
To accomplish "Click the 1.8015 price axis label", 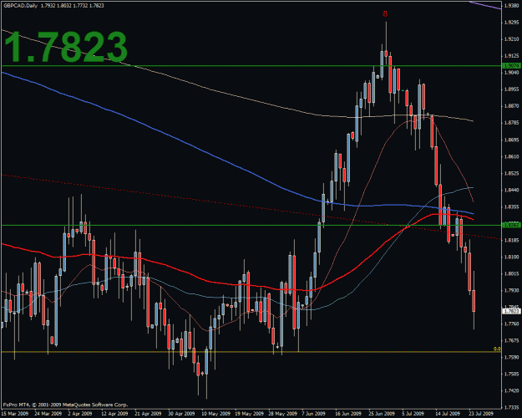I will (x=512, y=273).
